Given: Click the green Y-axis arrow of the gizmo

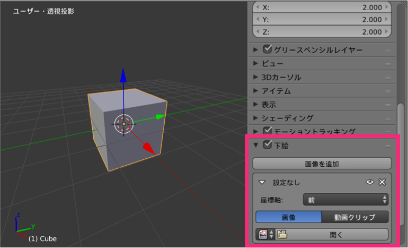Looking at the screenshot, I should click(x=161, y=116).
